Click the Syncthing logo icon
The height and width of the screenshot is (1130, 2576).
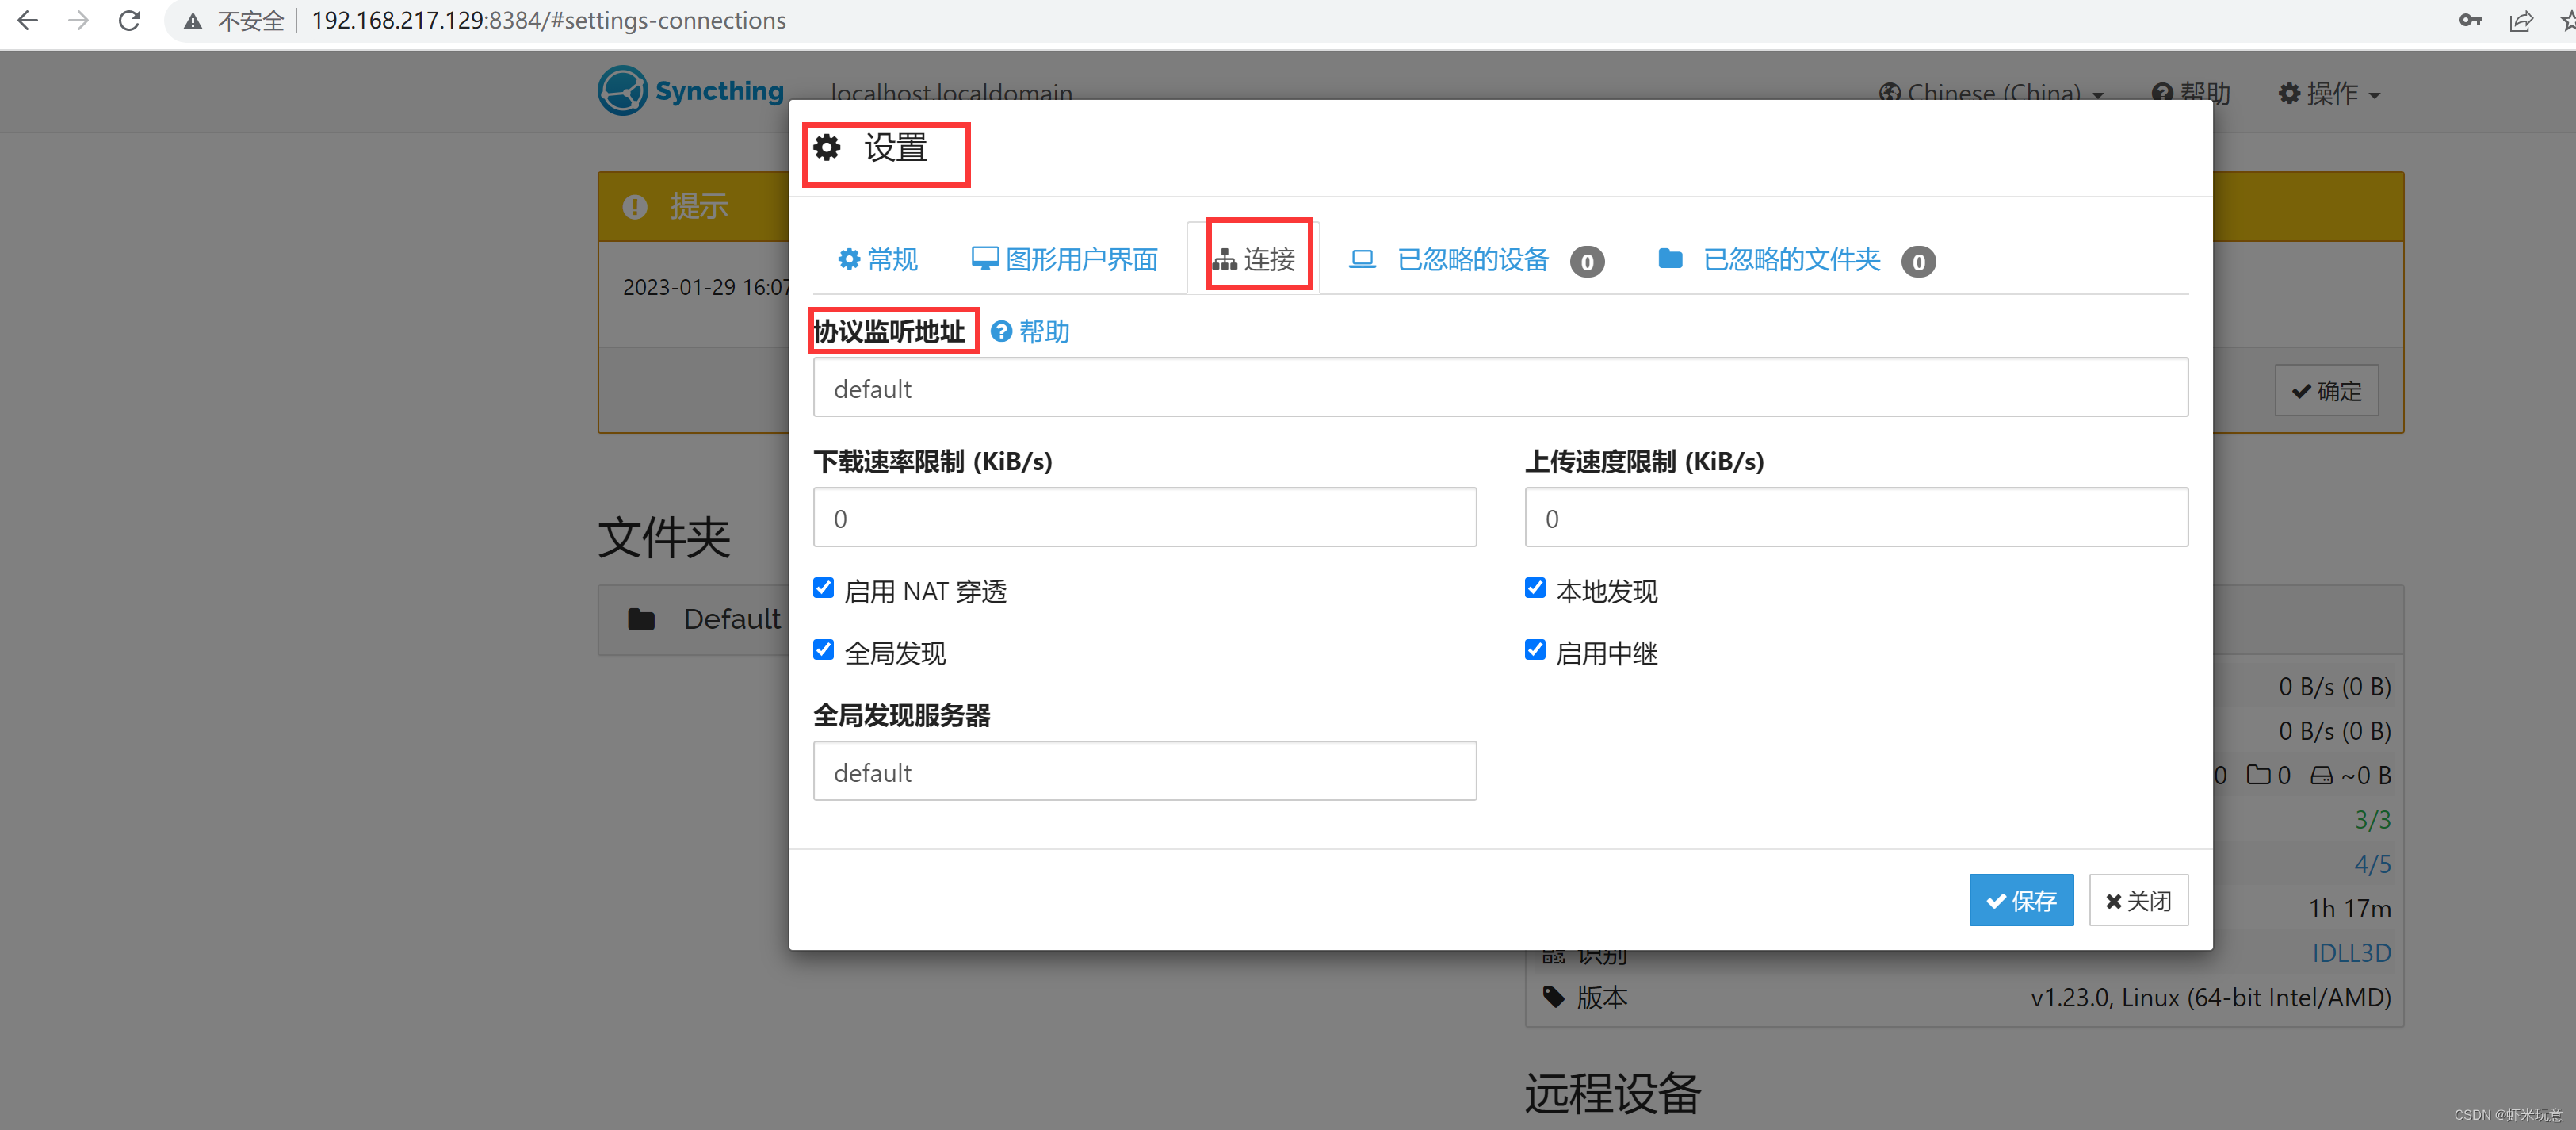click(x=622, y=91)
